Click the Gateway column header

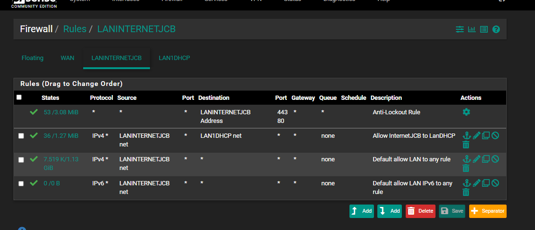pyautogui.click(x=303, y=98)
